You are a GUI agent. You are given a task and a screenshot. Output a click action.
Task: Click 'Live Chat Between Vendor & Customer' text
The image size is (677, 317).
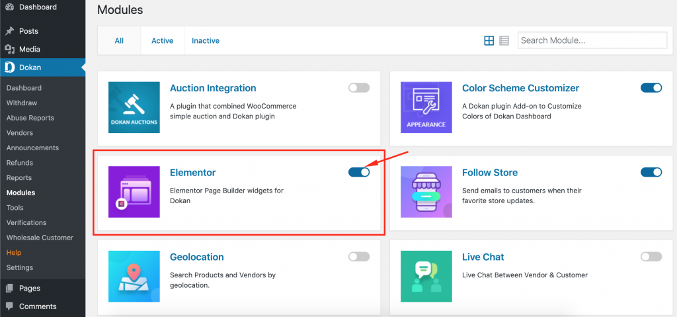(x=525, y=275)
